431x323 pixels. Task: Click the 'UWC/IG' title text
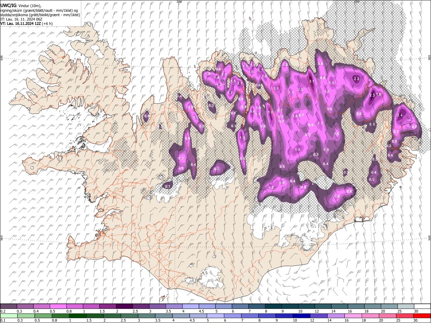point(8,6)
